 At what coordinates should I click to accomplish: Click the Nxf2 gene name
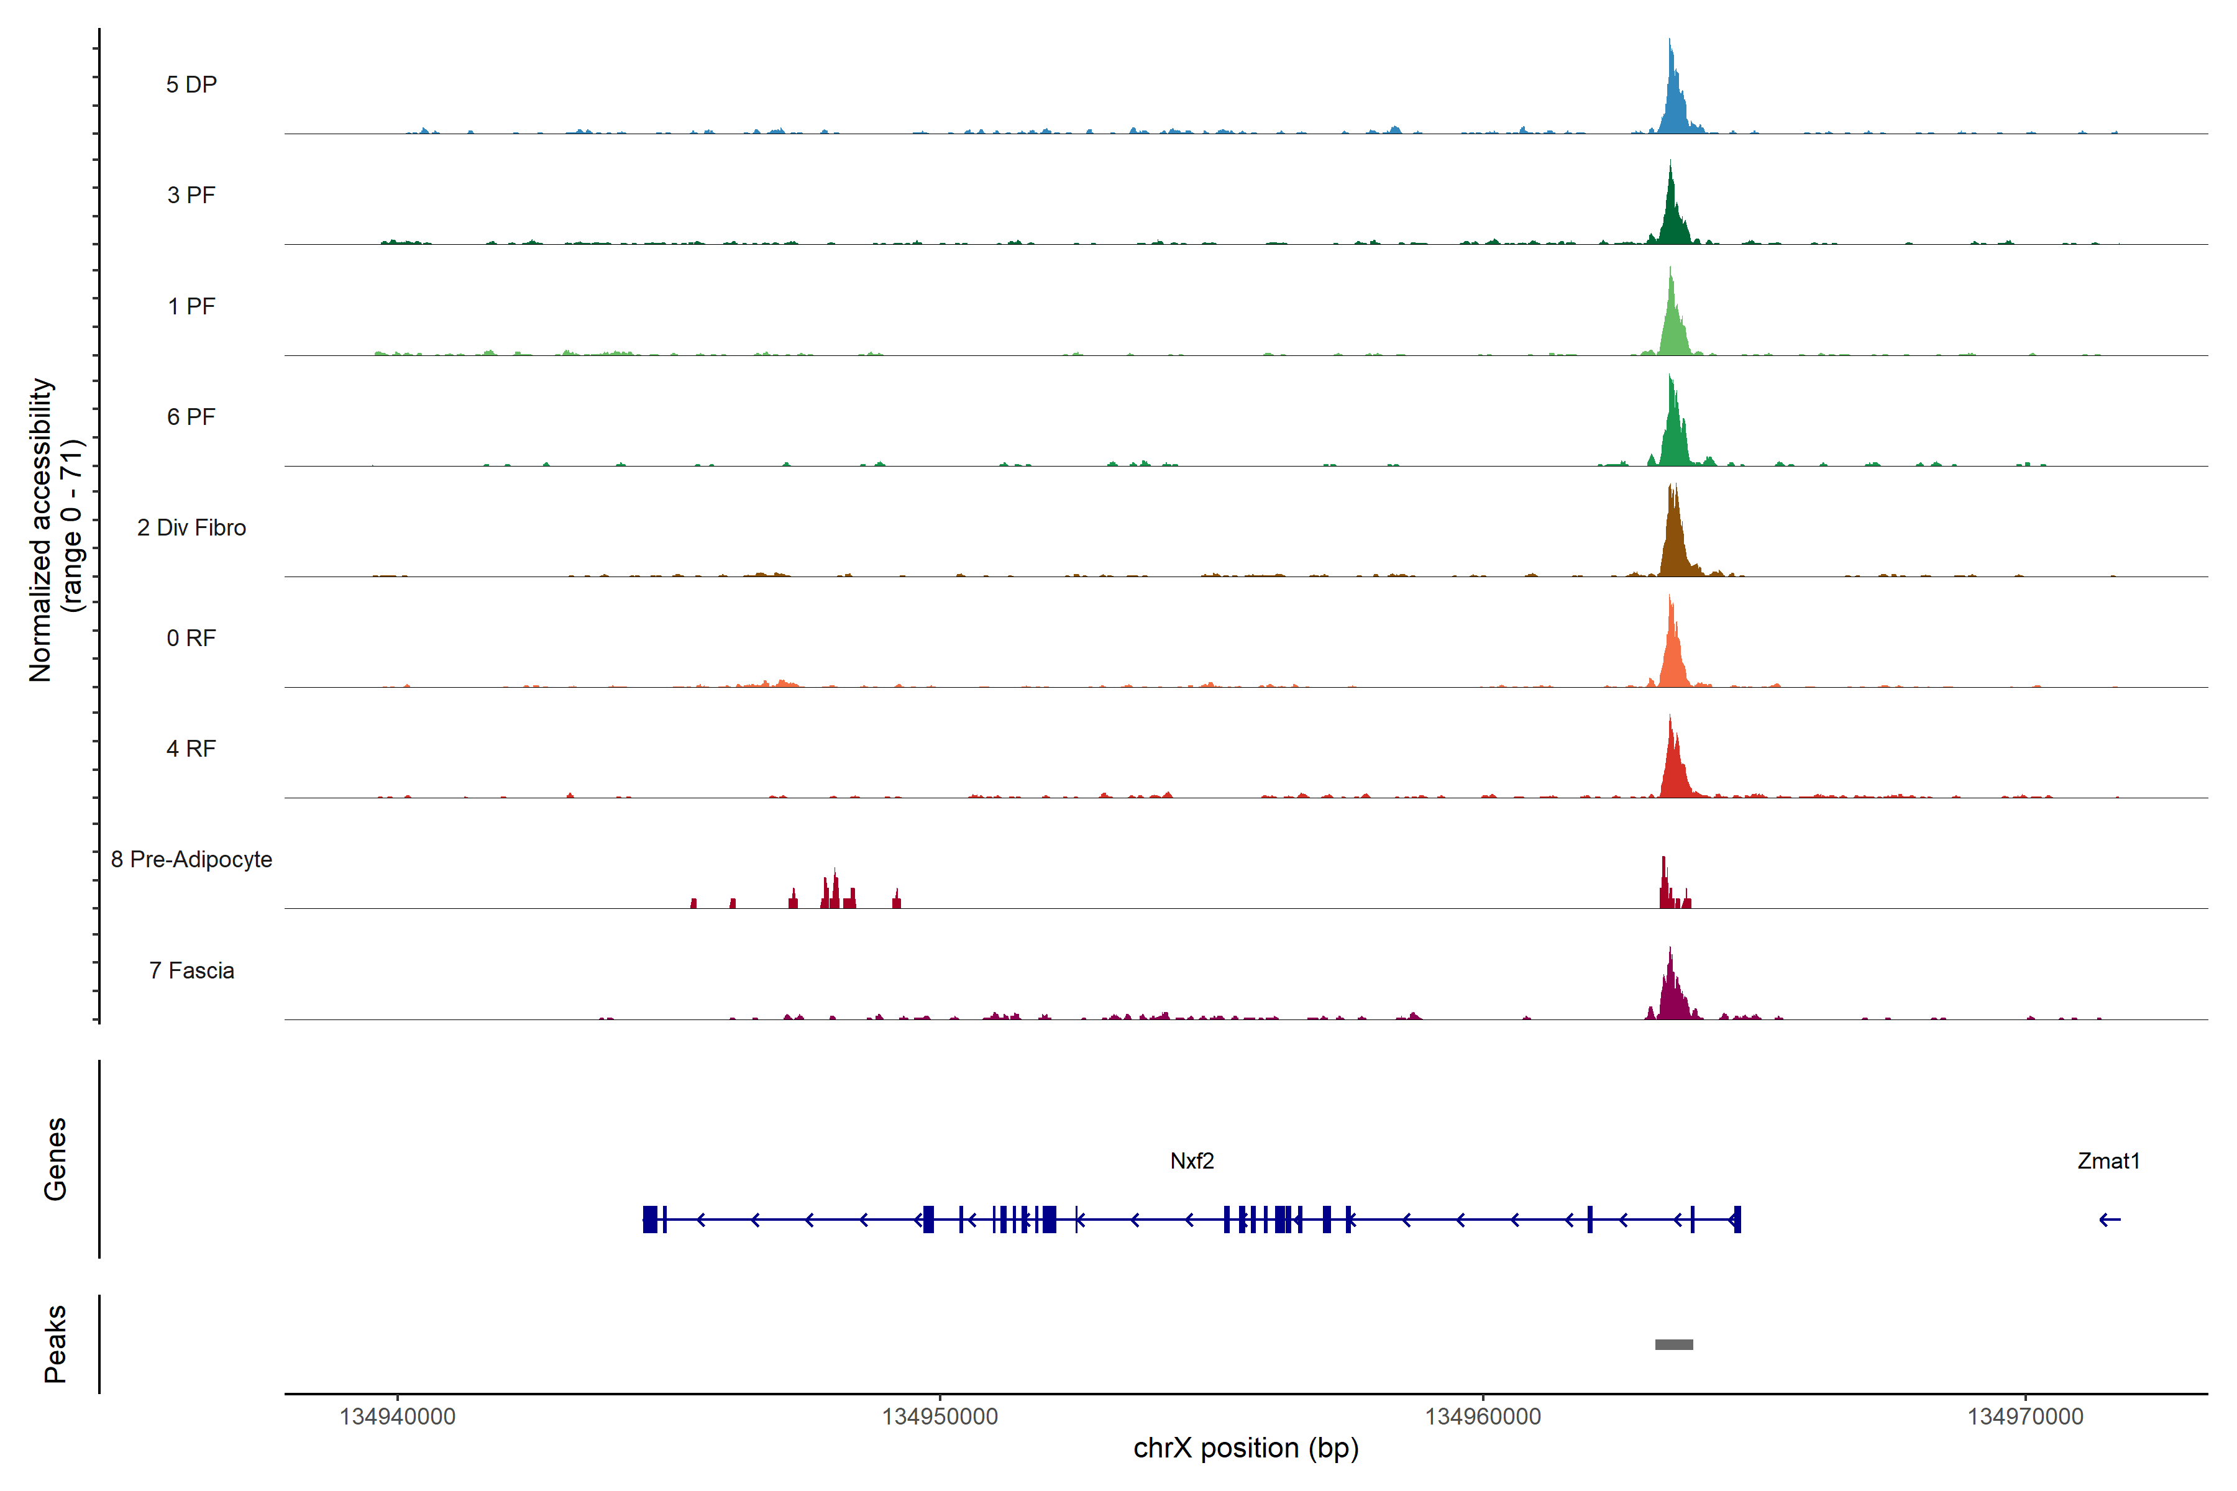[x=1192, y=1161]
